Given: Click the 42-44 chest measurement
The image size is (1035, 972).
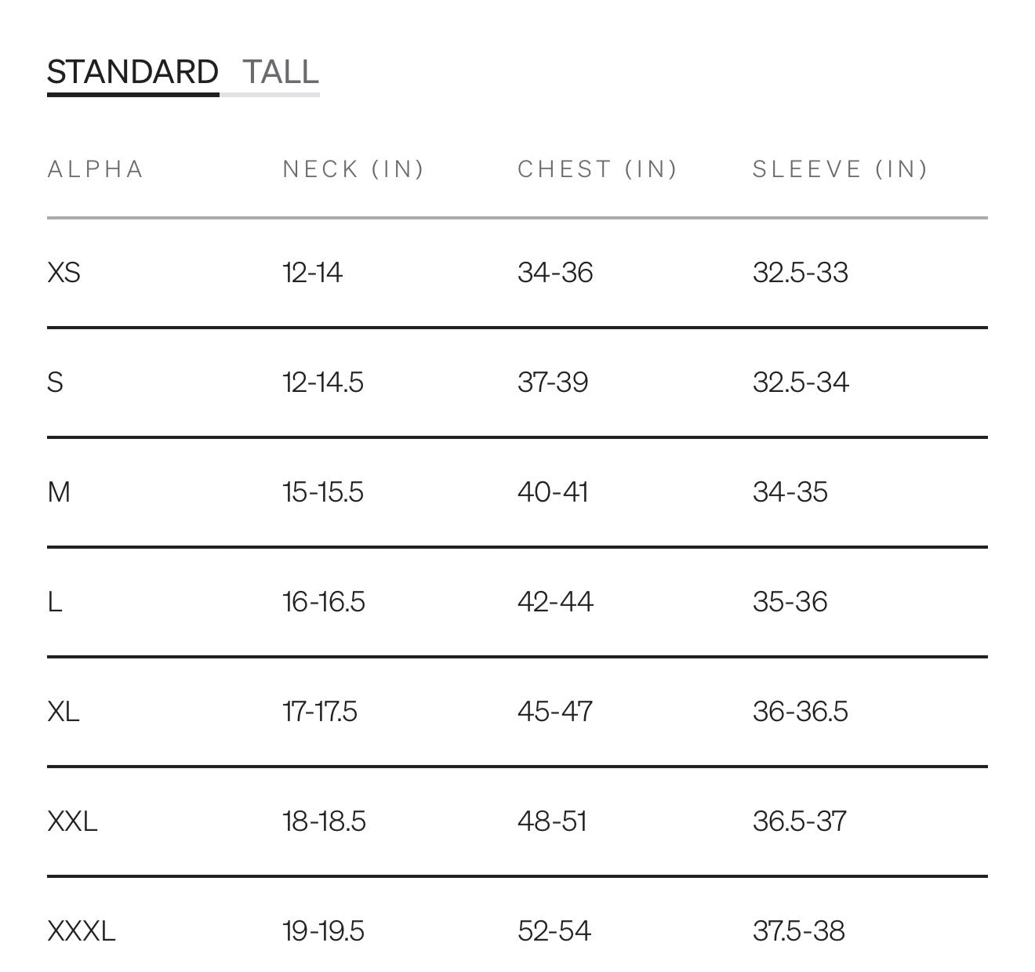Looking at the screenshot, I should tap(555, 602).
